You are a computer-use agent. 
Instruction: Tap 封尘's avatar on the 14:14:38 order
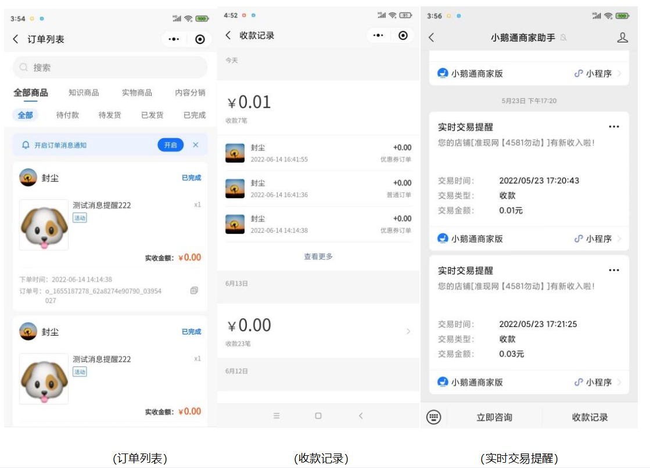(28, 178)
